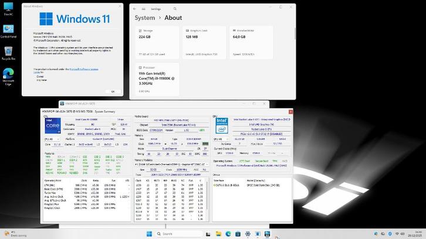Open Settings navigation hamburger menu
Screen dimensions: 426x239
pos(143,9)
